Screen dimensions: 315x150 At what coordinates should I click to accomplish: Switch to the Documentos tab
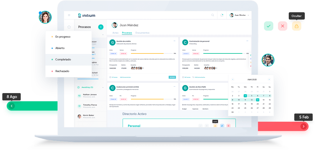(142, 33)
